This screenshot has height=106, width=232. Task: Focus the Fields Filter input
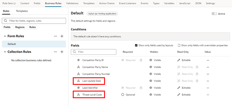pyautogui.click(x=94, y=52)
